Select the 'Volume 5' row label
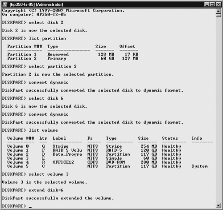This screenshot has height=210, width=223. 18,166
